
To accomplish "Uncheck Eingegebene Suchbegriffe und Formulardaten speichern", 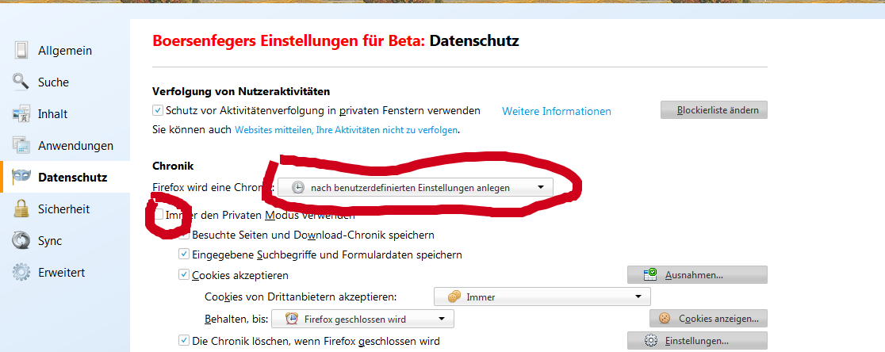I will (x=184, y=254).
